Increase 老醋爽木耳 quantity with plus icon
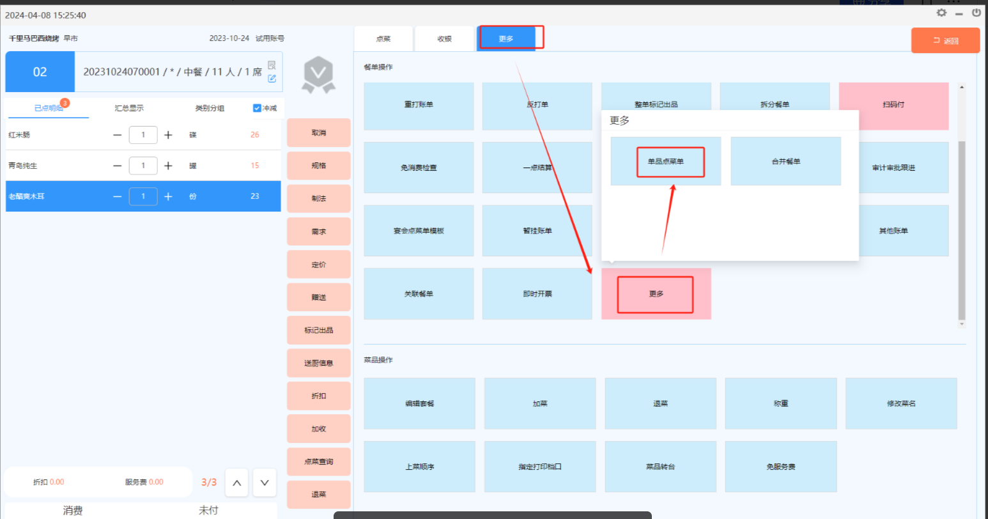The width and height of the screenshot is (988, 519). click(x=168, y=196)
